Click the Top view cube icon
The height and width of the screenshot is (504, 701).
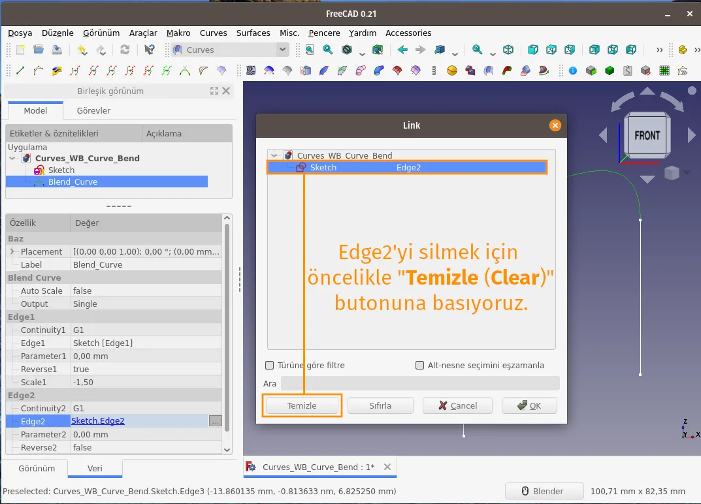(551, 50)
